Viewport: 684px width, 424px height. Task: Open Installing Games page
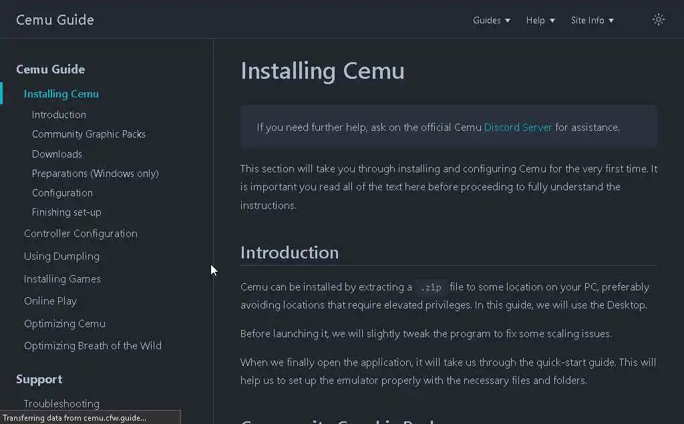(62, 278)
